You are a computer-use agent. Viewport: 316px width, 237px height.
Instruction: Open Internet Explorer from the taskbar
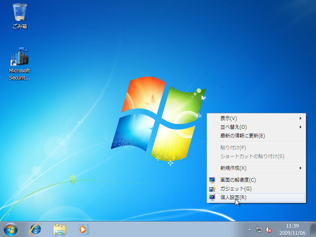click(x=35, y=229)
